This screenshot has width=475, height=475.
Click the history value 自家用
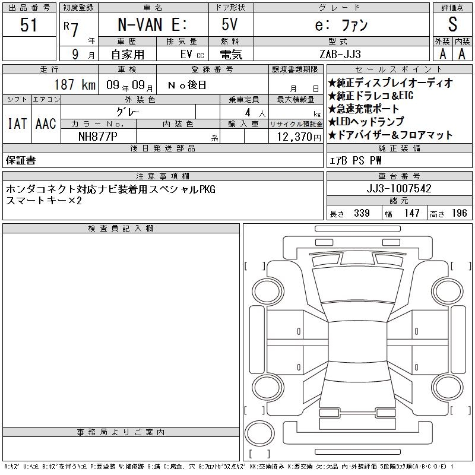pos(128,55)
